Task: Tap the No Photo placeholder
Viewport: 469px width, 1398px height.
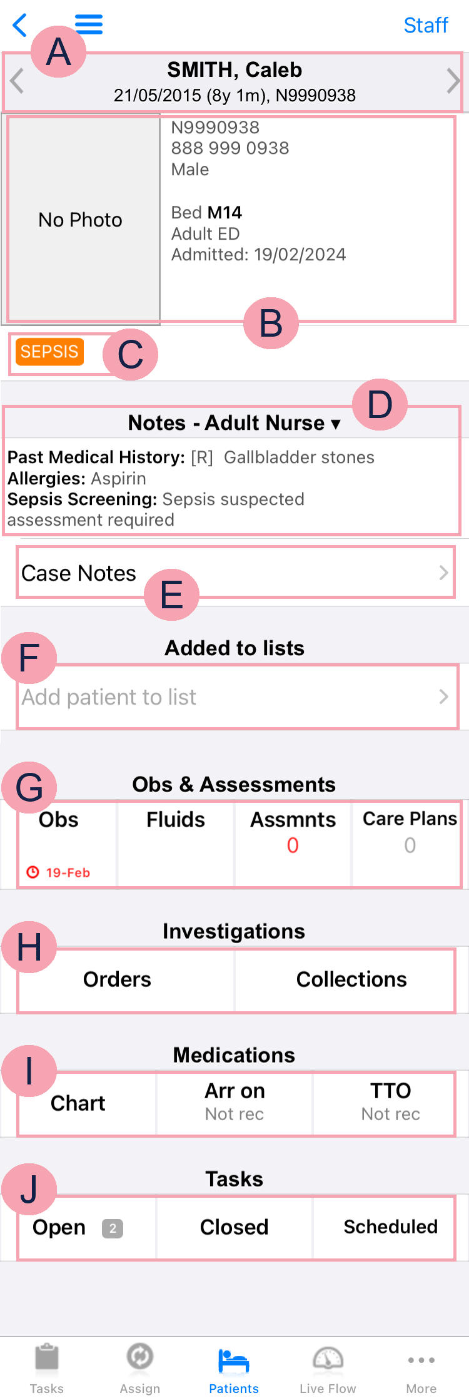Action: pyautogui.click(x=81, y=220)
